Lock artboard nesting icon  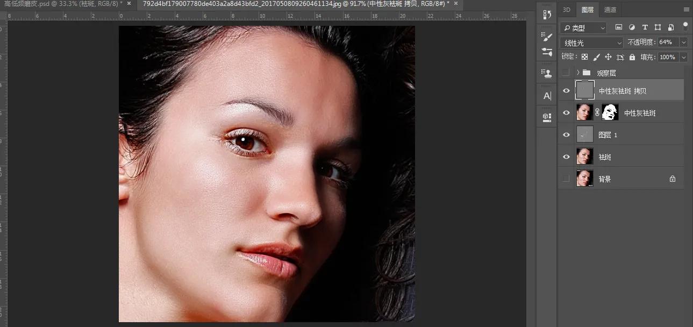coord(620,57)
